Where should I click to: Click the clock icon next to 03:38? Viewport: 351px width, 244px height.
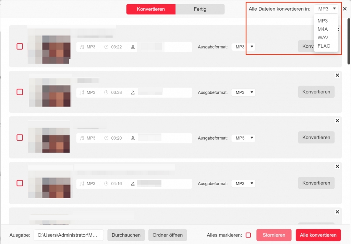point(106,92)
